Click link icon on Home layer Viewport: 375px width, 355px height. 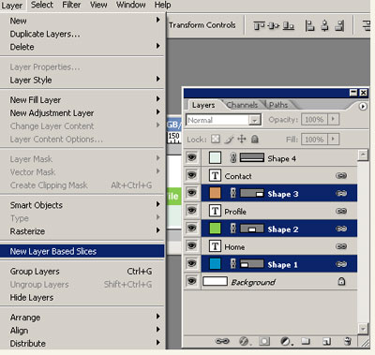[341, 246]
